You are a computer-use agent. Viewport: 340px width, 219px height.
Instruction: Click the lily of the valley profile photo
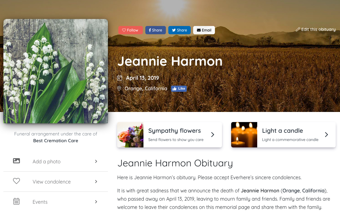click(x=56, y=71)
